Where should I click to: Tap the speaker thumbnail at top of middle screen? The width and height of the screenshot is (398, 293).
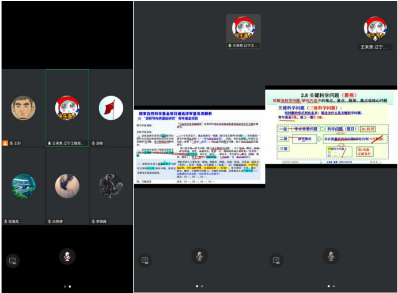pyautogui.click(x=243, y=31)
